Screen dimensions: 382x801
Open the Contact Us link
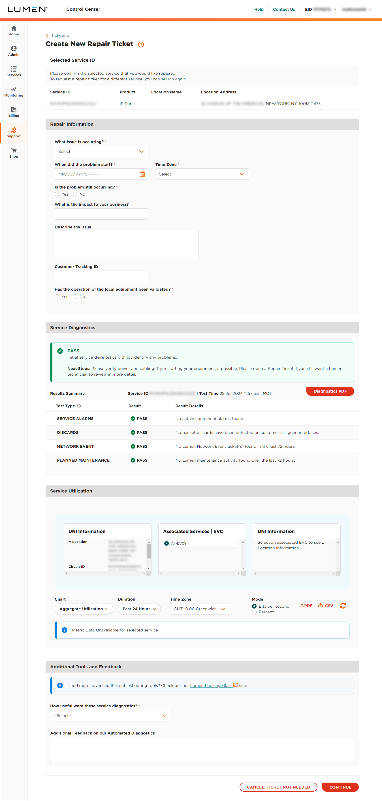[x=284, y=9]
